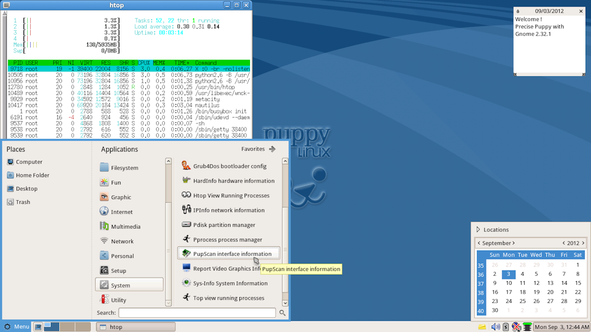The height and width of the screenshot is (332, 591).
Task: Switch to Favorites view
Action: (259, 149)
